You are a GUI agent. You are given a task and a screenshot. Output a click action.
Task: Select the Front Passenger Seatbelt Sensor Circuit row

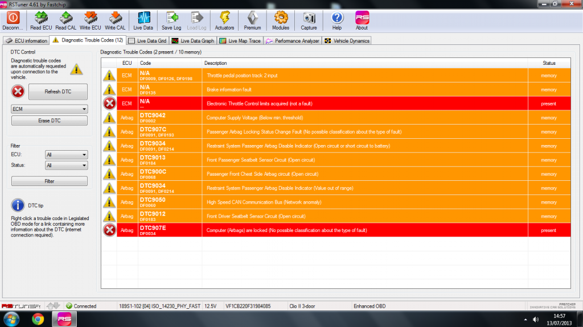pyautogui.click(x=336, y=160)
